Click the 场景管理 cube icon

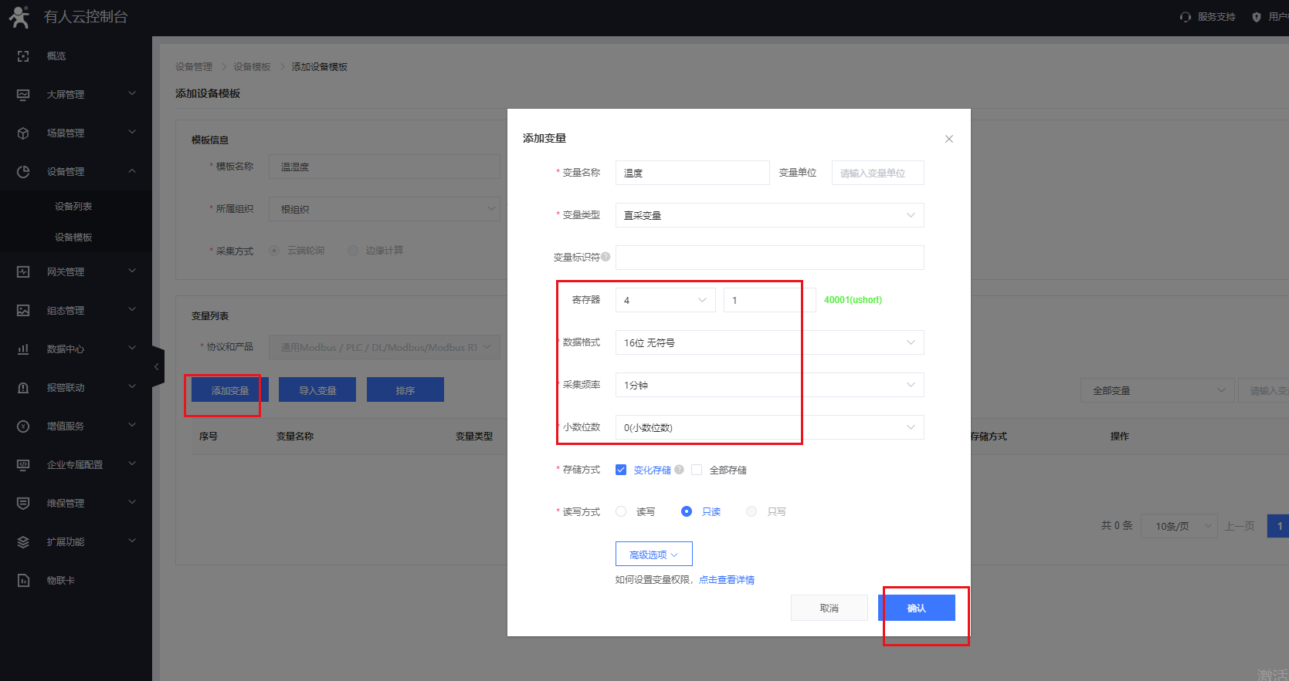pos(23,133)
